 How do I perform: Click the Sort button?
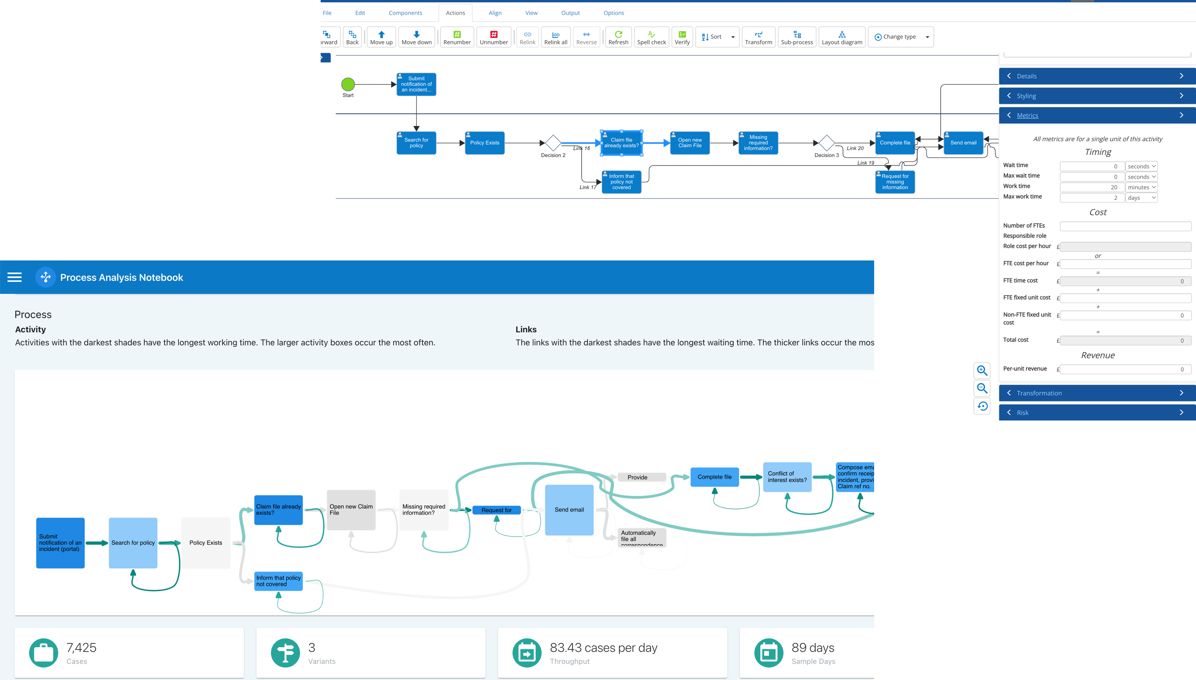coord(711,37)
